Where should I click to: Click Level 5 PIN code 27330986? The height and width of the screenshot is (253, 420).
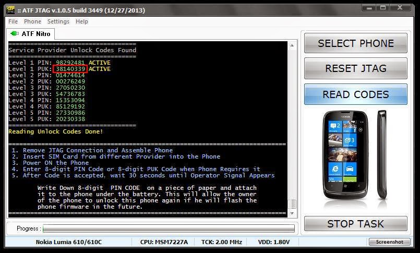coord(70,113)
